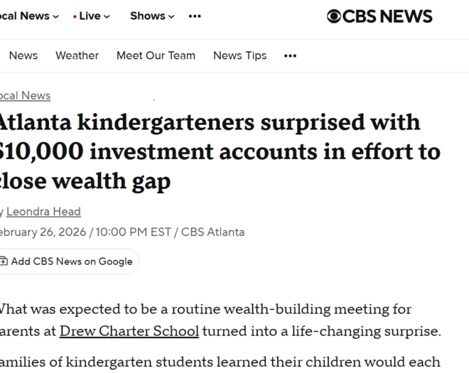The height and width of the screenshot is (373, 469).
Task: Select the Meet Our Team tab
Action: (x=156, y=55)
